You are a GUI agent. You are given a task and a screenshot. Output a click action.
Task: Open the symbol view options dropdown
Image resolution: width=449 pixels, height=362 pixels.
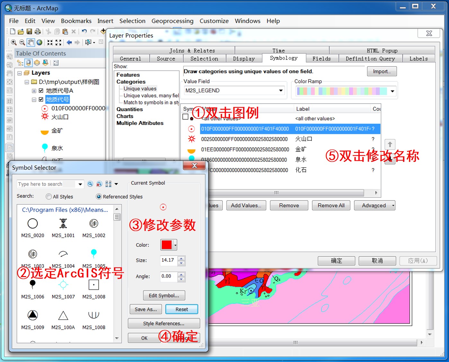[116, 184]
